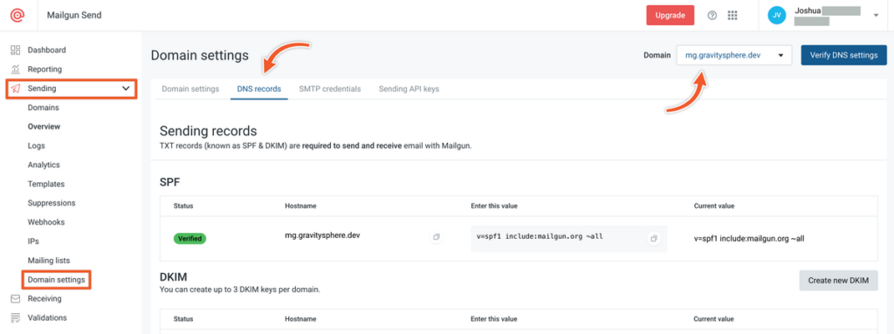Click the SPF 'Enter this value' code field
Screen dimensions: 894x334
[568, 238]
